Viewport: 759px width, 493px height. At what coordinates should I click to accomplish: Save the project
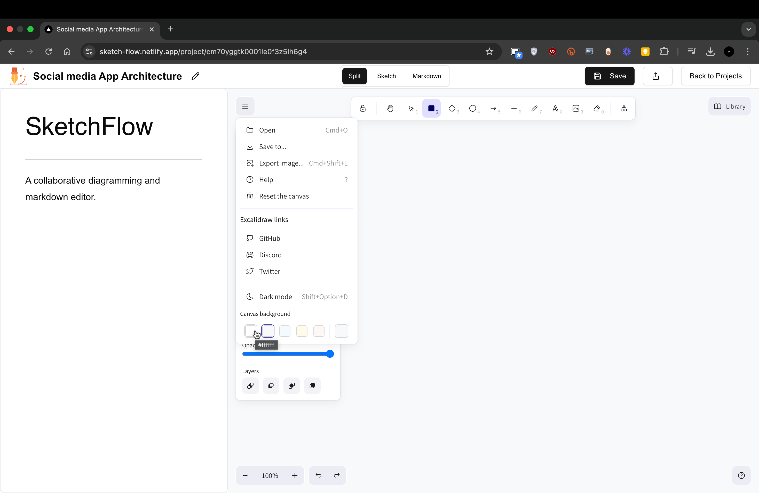point(610,76)
